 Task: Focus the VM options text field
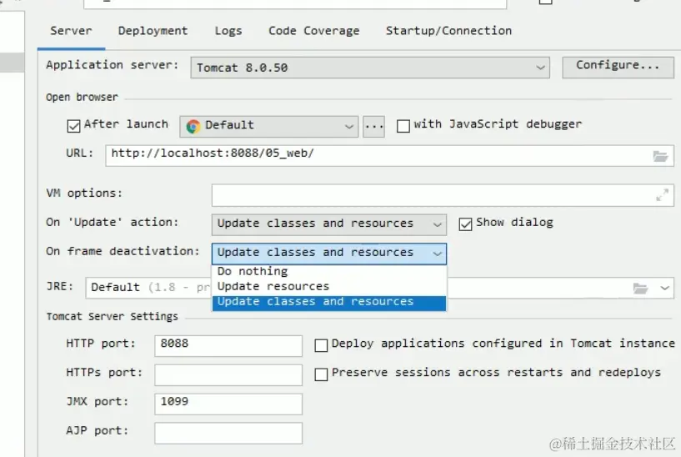pos(443,195)
